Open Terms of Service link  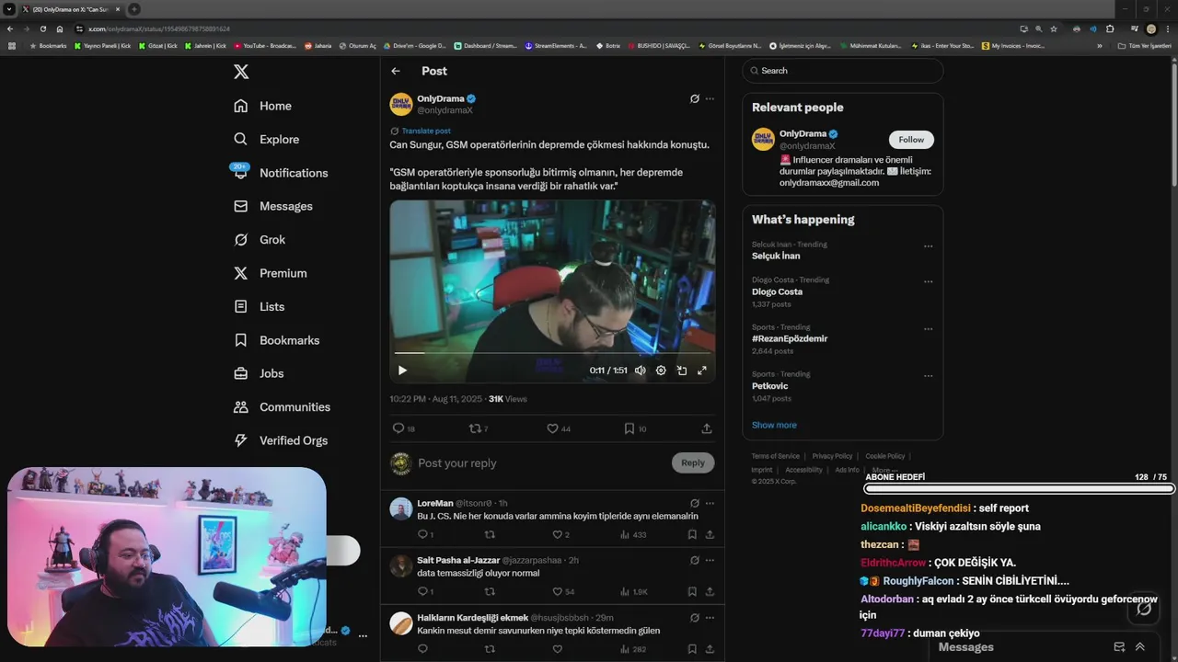click(776, 456)
